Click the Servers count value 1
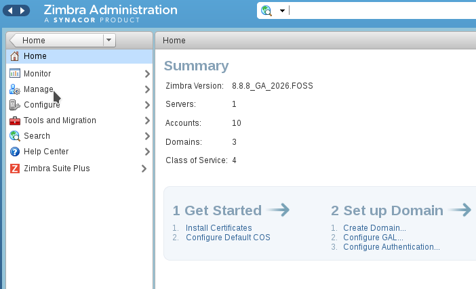The image size is (476, 289). 234,104
